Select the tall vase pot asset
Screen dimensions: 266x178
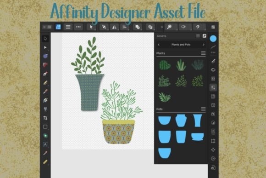[198, 121]
